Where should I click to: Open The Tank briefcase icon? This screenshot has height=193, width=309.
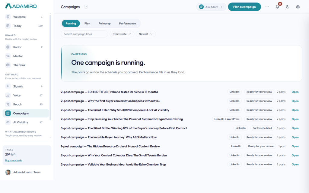(x=8, y=65)
